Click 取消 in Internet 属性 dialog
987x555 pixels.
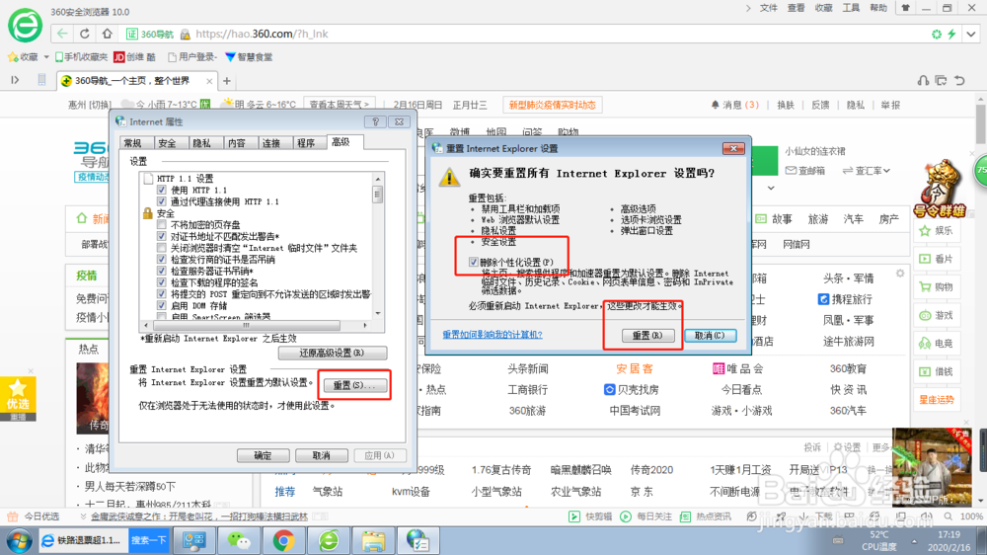click(x=321, y=455)
